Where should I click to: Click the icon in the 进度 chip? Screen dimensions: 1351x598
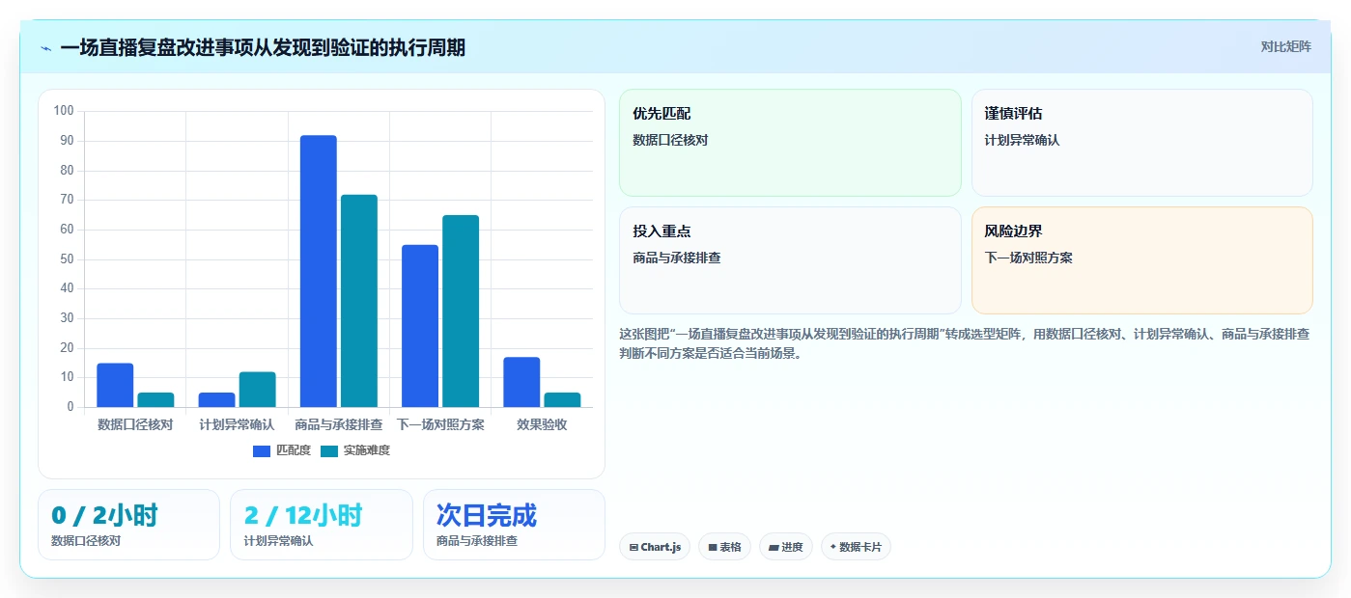[x=774, y=547]
